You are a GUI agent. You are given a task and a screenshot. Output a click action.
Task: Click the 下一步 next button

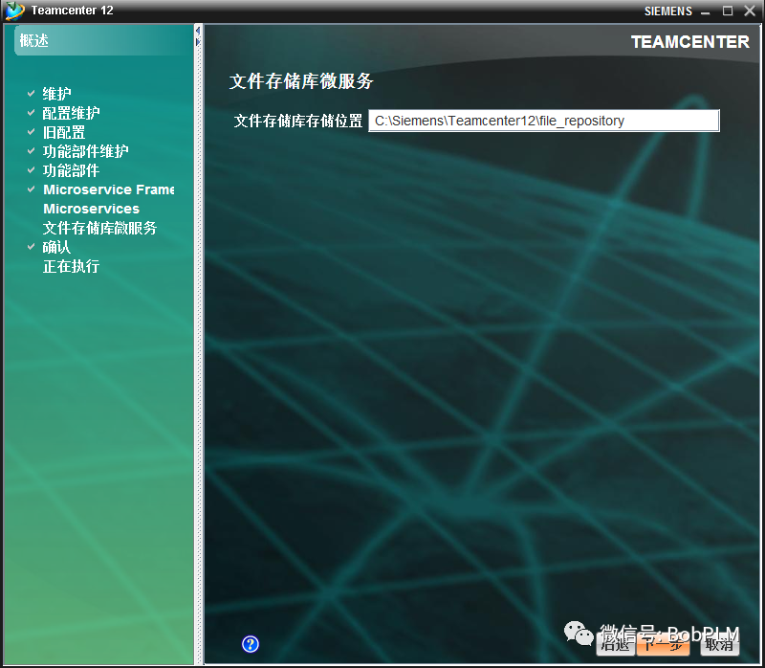coord(663,645)
